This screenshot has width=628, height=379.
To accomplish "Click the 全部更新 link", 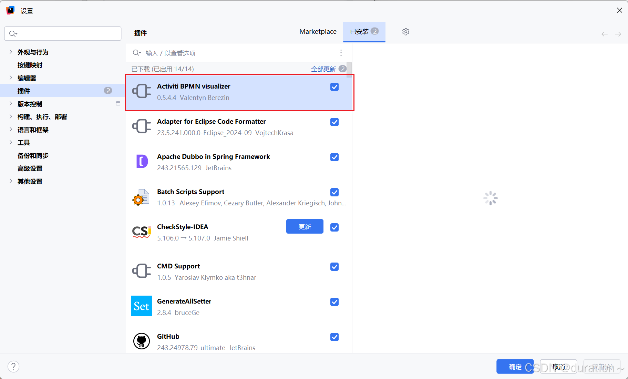I will pos(323,69).
